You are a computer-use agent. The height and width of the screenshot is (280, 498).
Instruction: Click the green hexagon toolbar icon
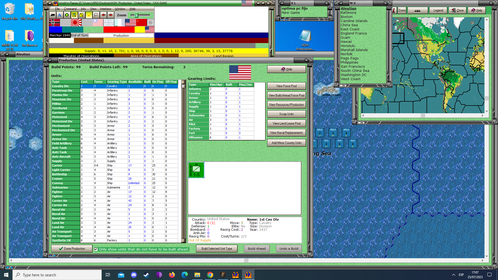(67, 15)
